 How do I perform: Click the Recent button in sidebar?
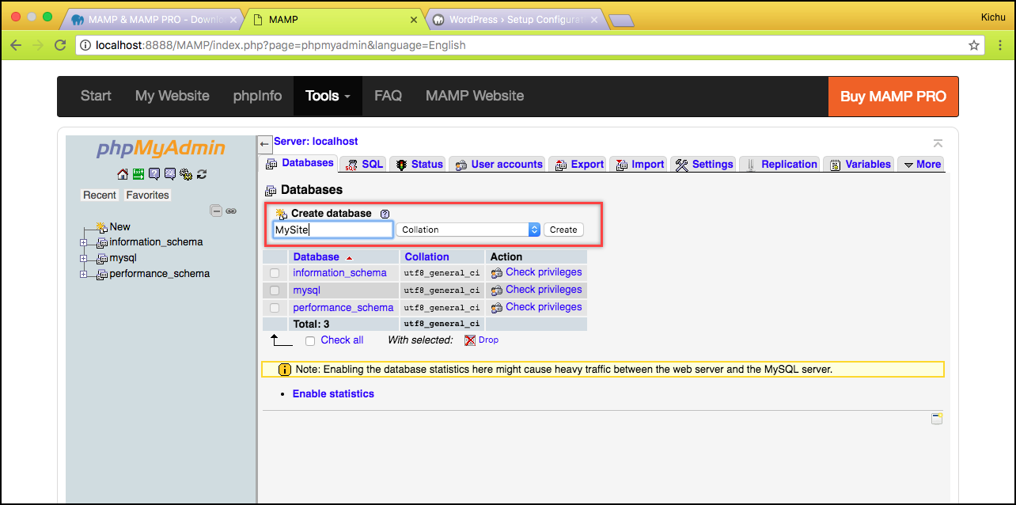[100, 195]
